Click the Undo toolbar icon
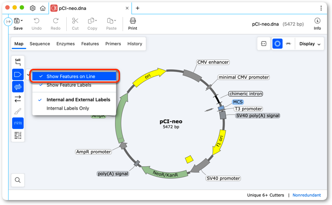 tap(37, 21)
